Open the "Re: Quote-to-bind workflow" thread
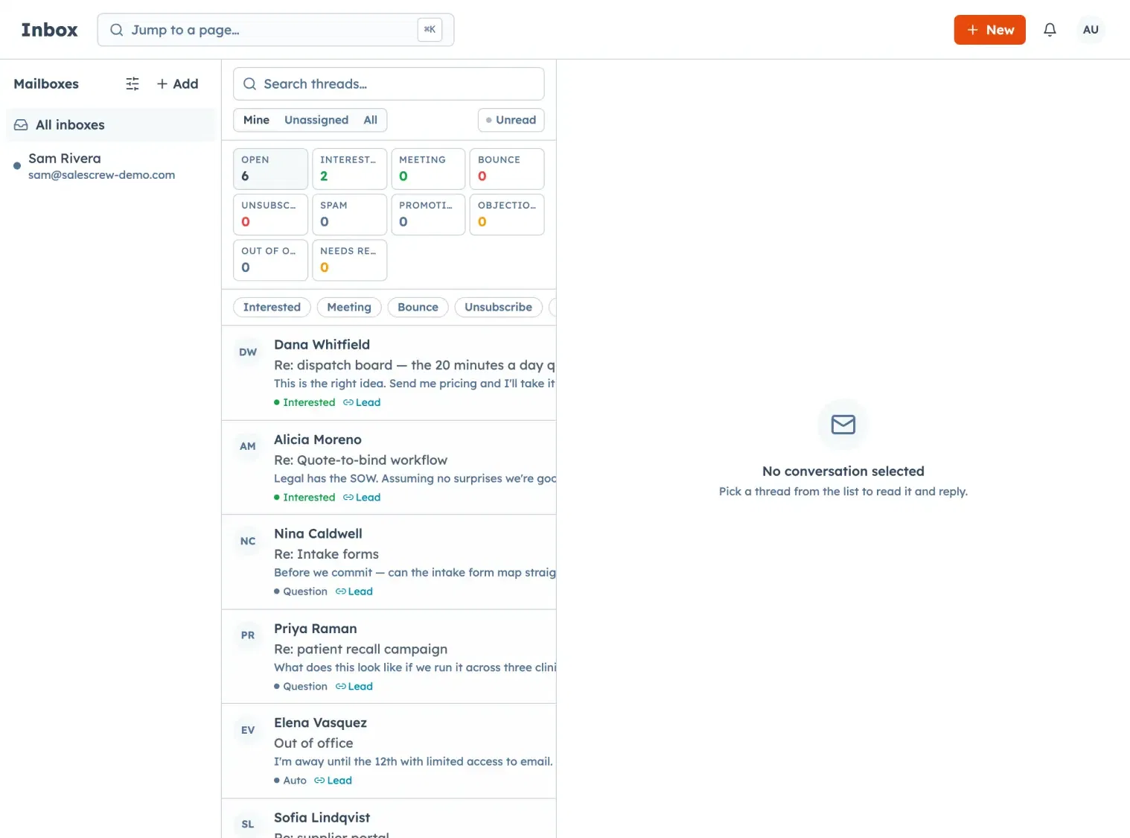This screenshot has height=838, width=1130. pyautogui.click(x=389, y=468)
